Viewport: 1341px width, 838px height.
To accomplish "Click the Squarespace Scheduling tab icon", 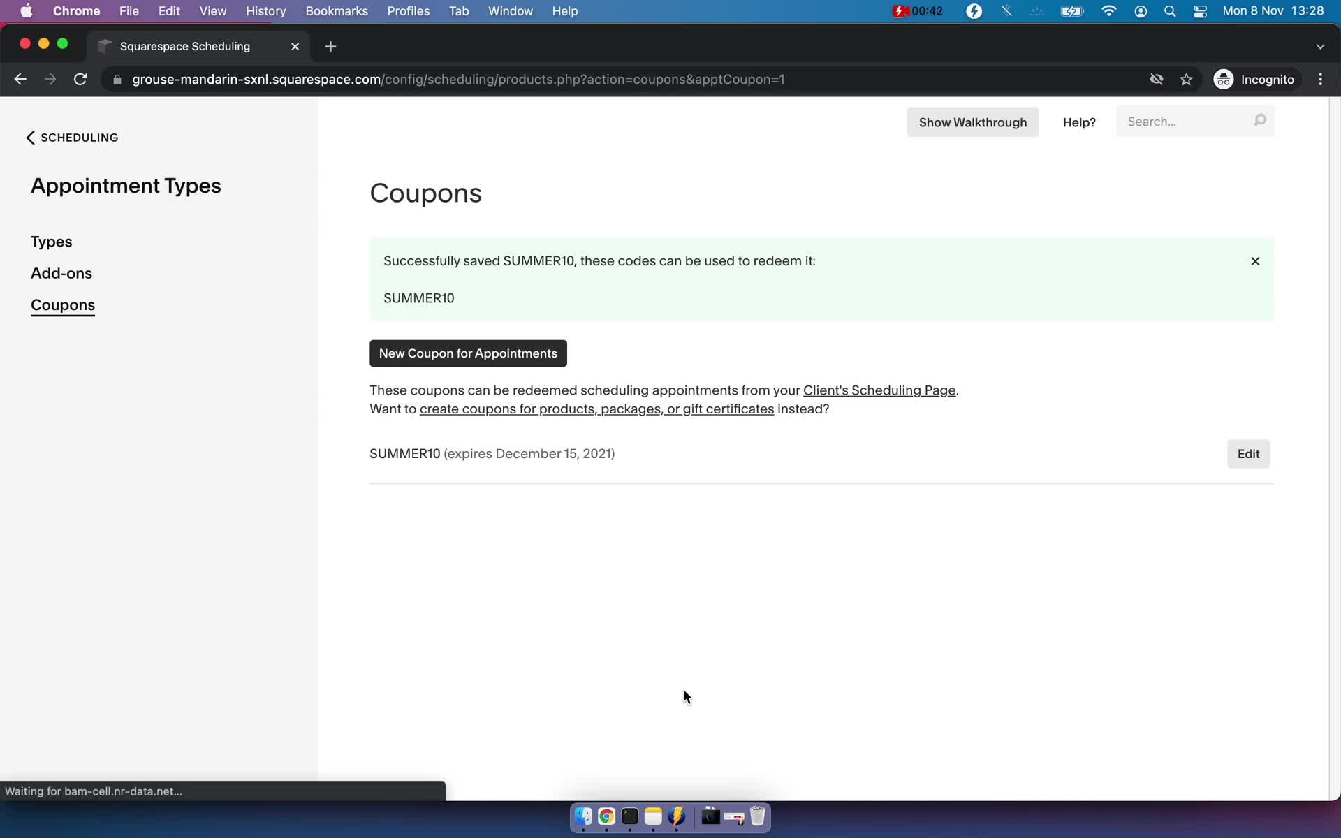I will pos(106,45).
